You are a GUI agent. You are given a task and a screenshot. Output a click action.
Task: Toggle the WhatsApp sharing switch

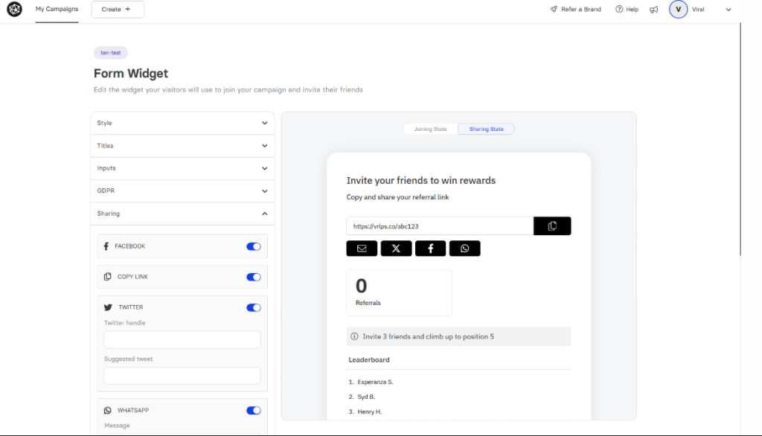[253, 411]
